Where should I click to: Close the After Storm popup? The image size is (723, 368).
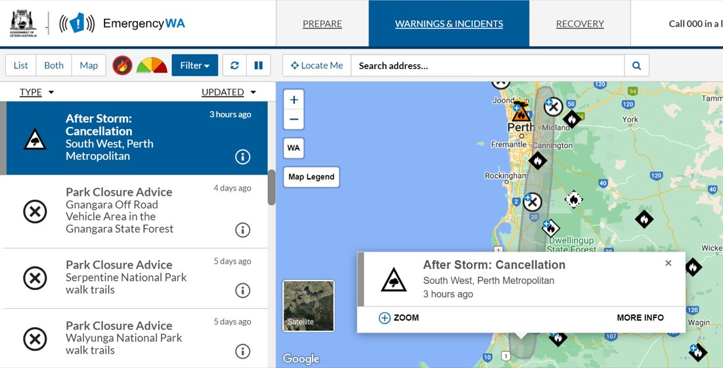pyautogui.click(x=668, y=264)
